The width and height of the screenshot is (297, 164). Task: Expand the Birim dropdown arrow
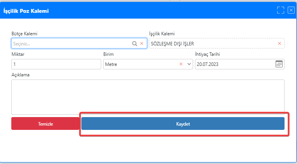pyautogui.click(x=189, y=64)
